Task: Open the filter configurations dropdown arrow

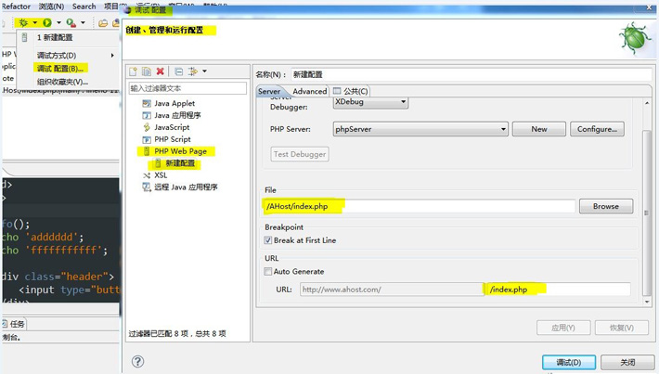Action: (x=204, y=71)
